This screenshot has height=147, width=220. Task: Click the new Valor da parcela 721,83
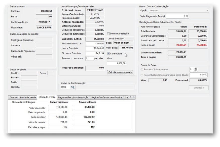point(84,122)
